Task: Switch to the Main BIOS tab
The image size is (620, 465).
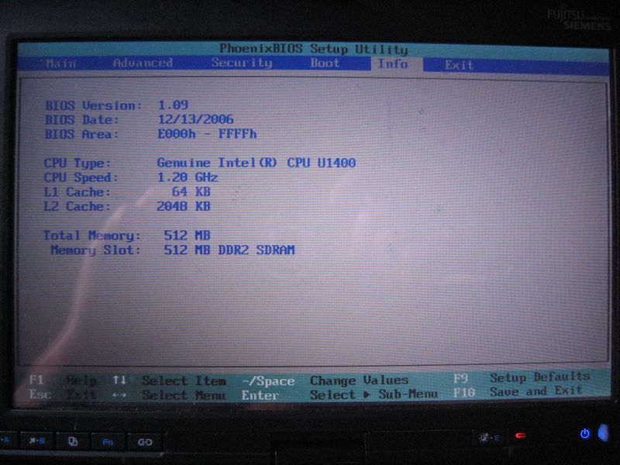Action: pos(60,64)
